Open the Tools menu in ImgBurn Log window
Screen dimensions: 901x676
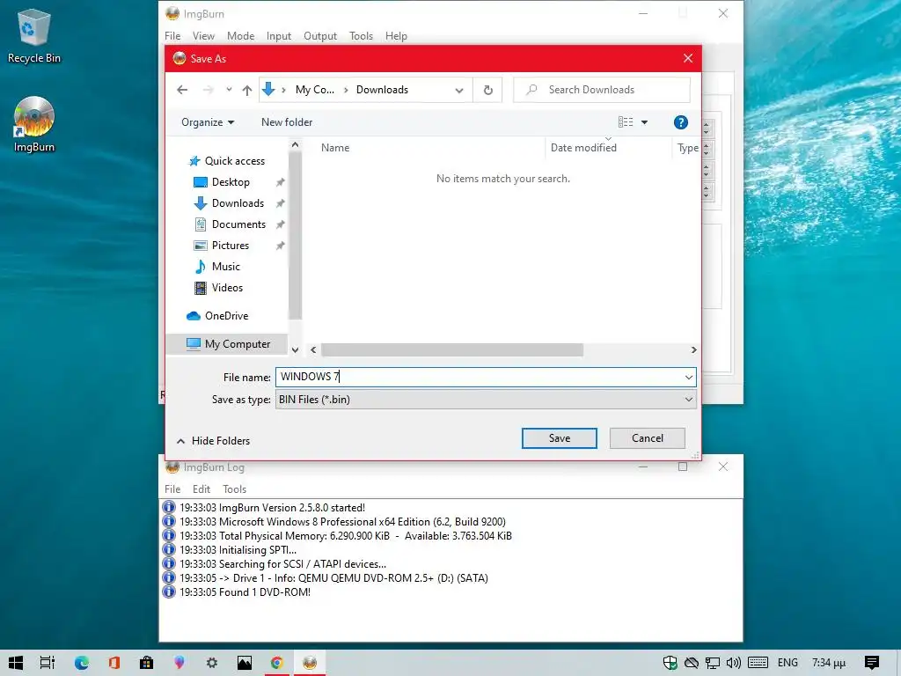coord(234,489)
